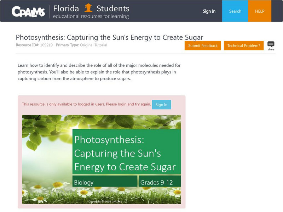Viewport: 283px width, 212px height.
Task: Click Sign In in the top navigation
Action: (x=209, y=11)
